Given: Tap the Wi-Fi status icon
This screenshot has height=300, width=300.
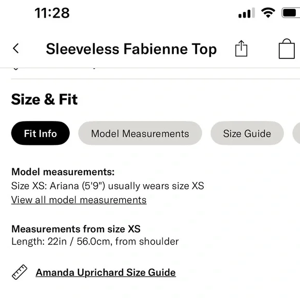Looking at the screenshot, I should [x=268, y=13].
